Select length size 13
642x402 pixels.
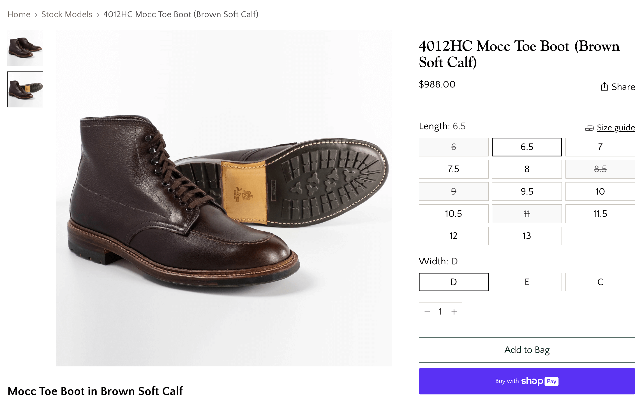click(x=526, y=236)
